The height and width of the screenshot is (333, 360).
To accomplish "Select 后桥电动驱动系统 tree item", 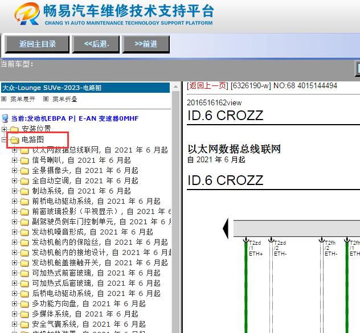I will pyautogui.click(x=96, y=293).
